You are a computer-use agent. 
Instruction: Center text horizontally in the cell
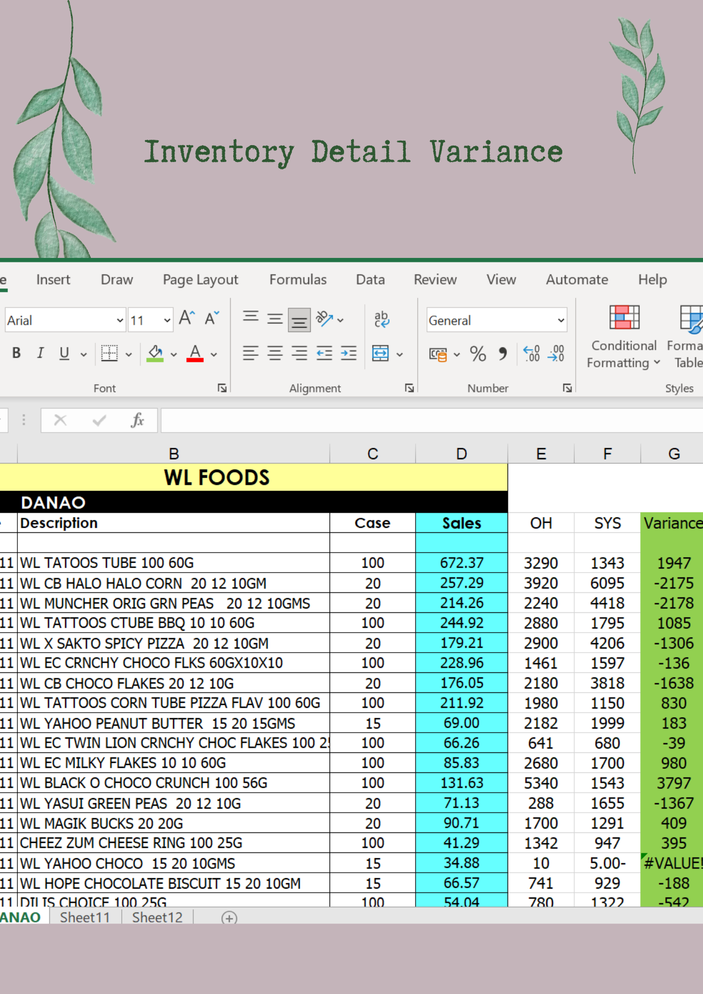275,353
